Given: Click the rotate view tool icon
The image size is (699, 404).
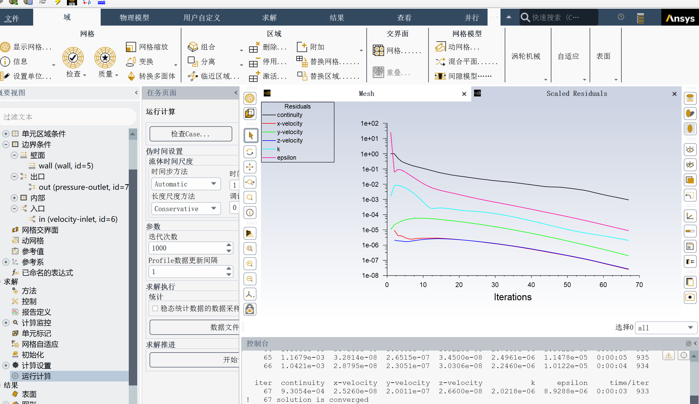Looking at the screenshot, I should pyautogui.click(x=250, y=152).
